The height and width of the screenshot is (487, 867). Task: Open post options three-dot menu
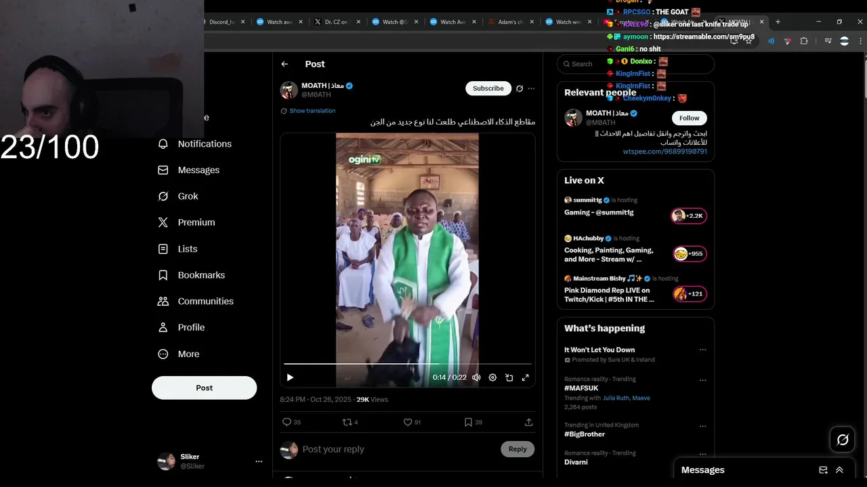(x=531, y=89)
